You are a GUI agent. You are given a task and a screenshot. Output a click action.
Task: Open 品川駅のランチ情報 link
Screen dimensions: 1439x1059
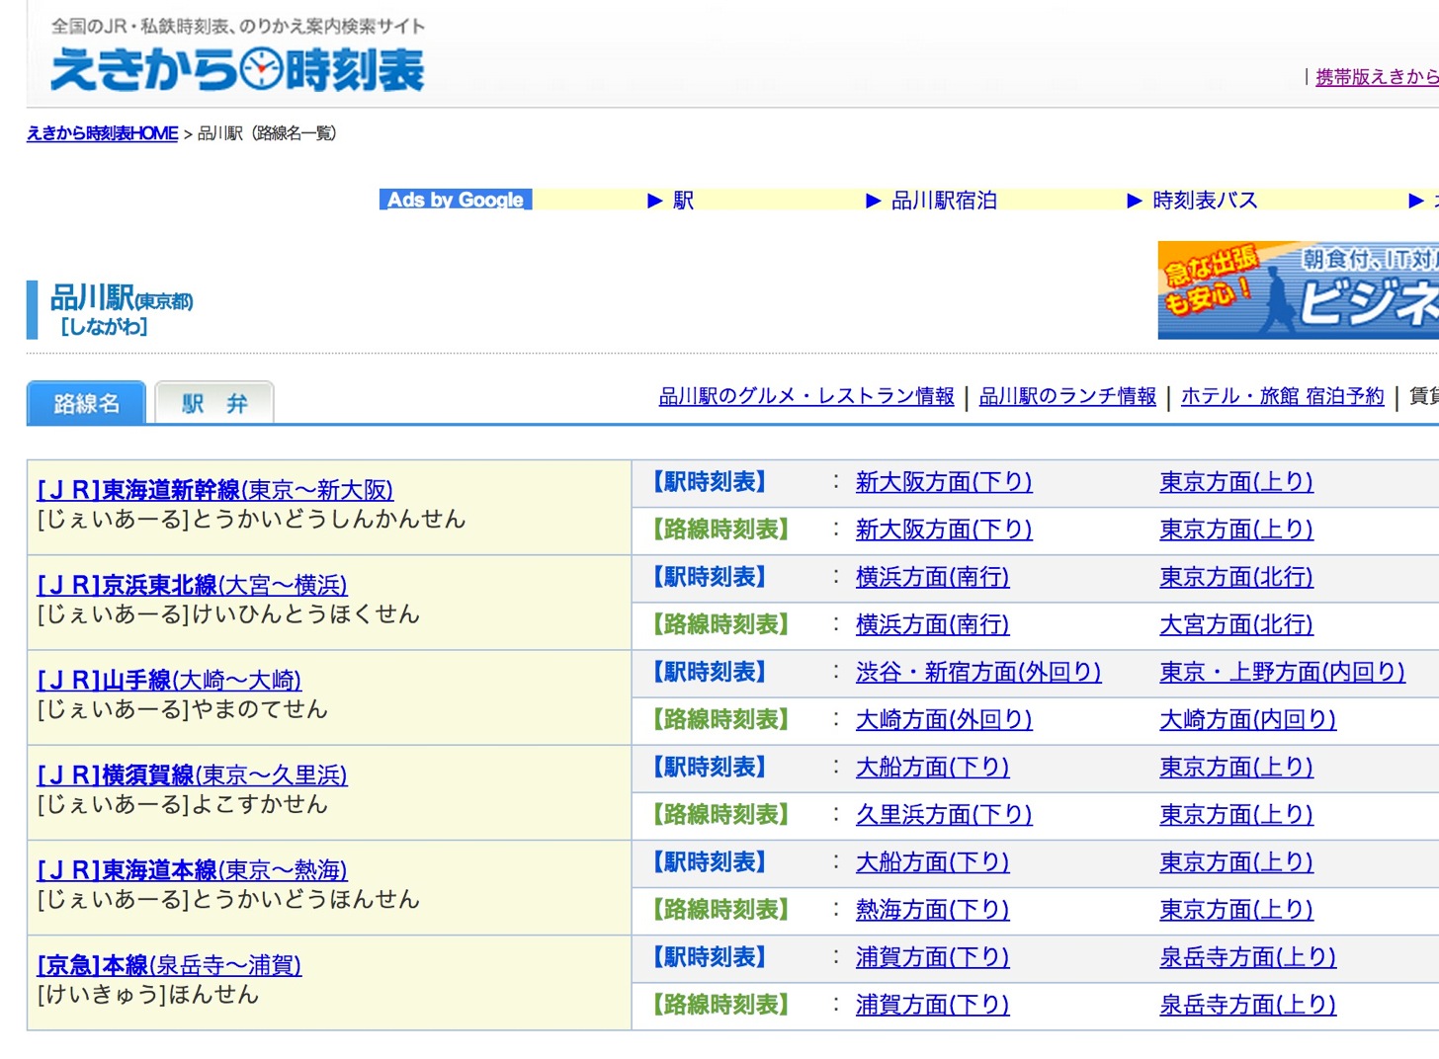pyautogui.click(x=1067, y=396)
